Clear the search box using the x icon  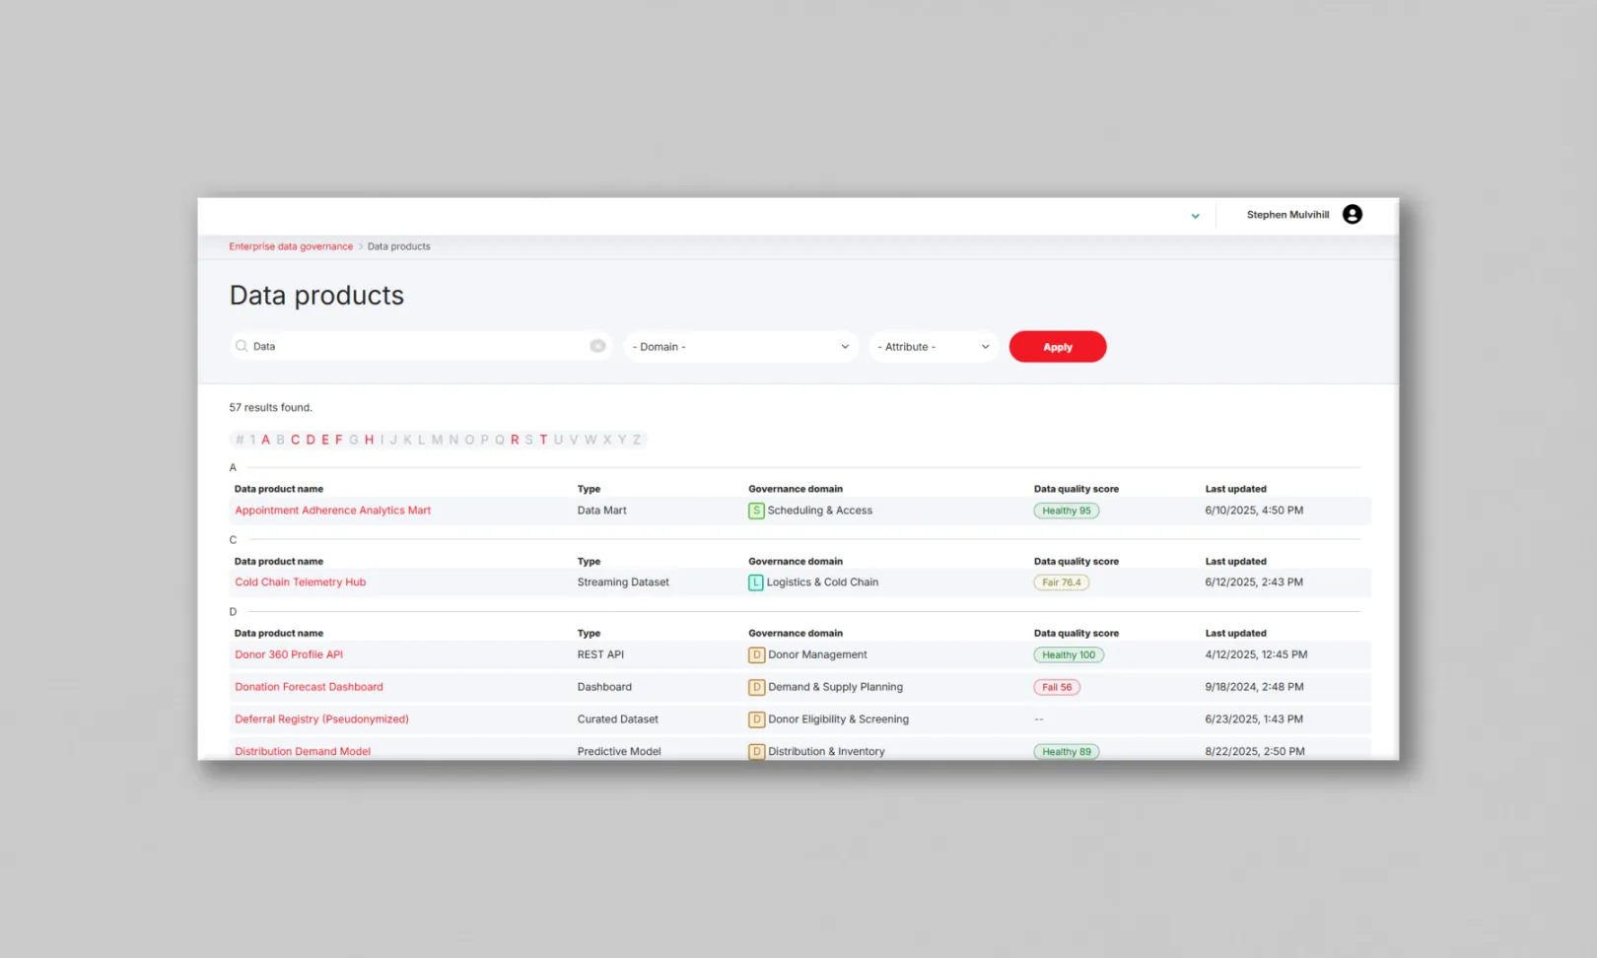[x=597, y=345]
